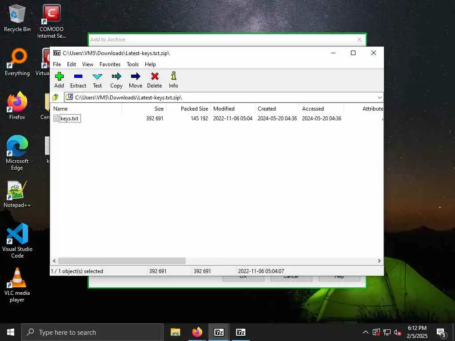
Task: Click the taskbar search box
Action: pyautogui.click(x=92, y=332)
